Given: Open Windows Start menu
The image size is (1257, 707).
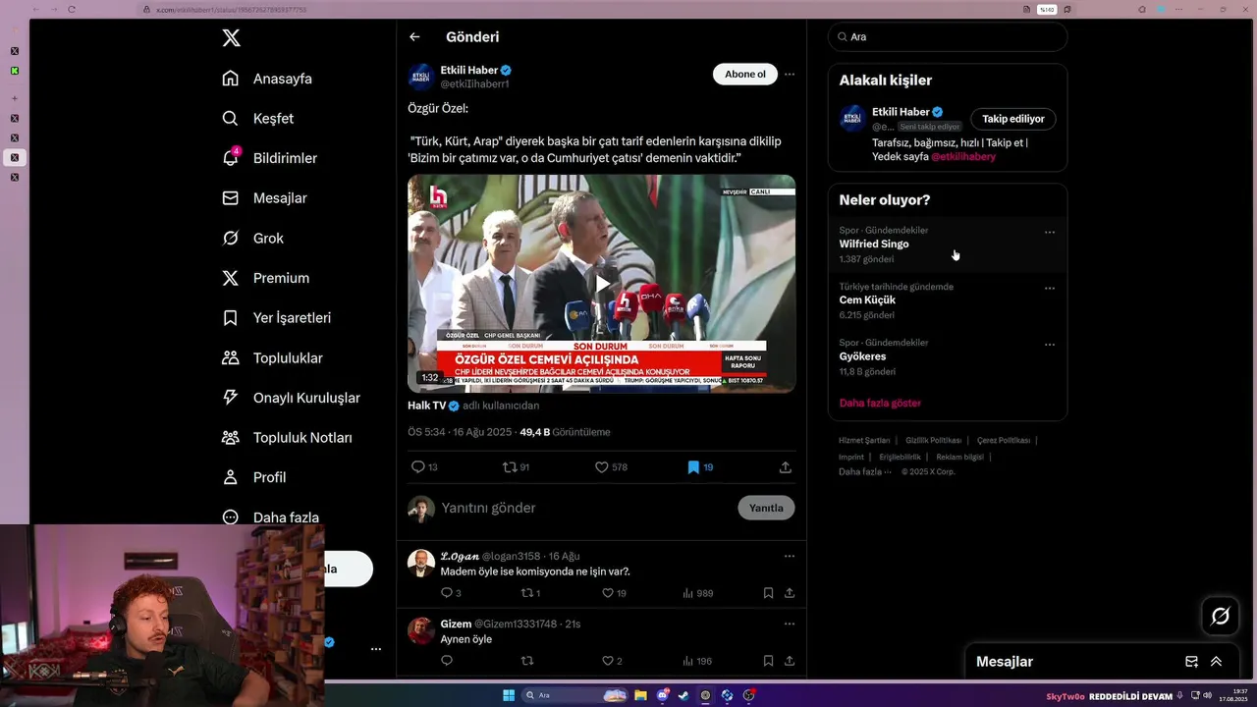Looking at the screenshot, I should point(509,695).
